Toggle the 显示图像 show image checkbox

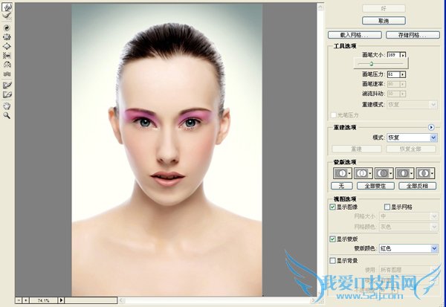pyautogui.click(x=332, y=207)
